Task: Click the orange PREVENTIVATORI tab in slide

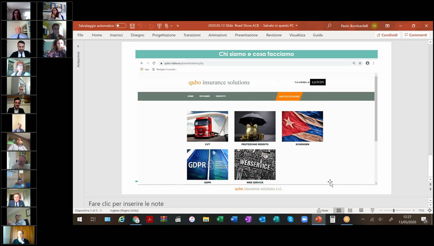Action: point(289,96)
